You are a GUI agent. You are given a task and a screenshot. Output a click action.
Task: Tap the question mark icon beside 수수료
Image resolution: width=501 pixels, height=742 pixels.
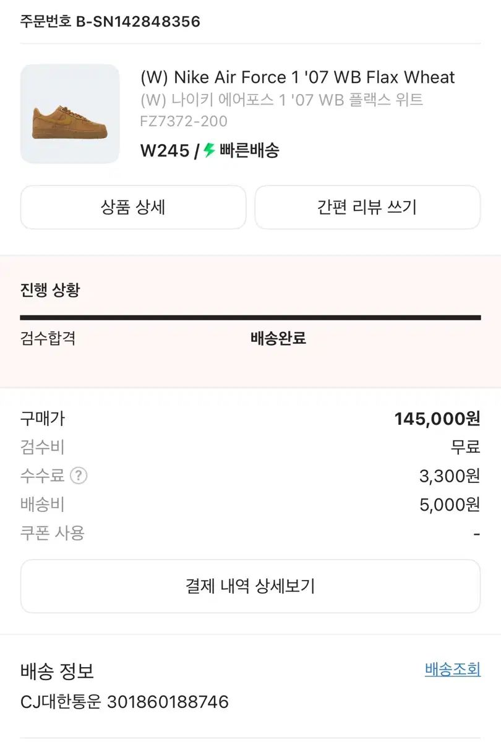pyautogui.click(x=79, y=475)
